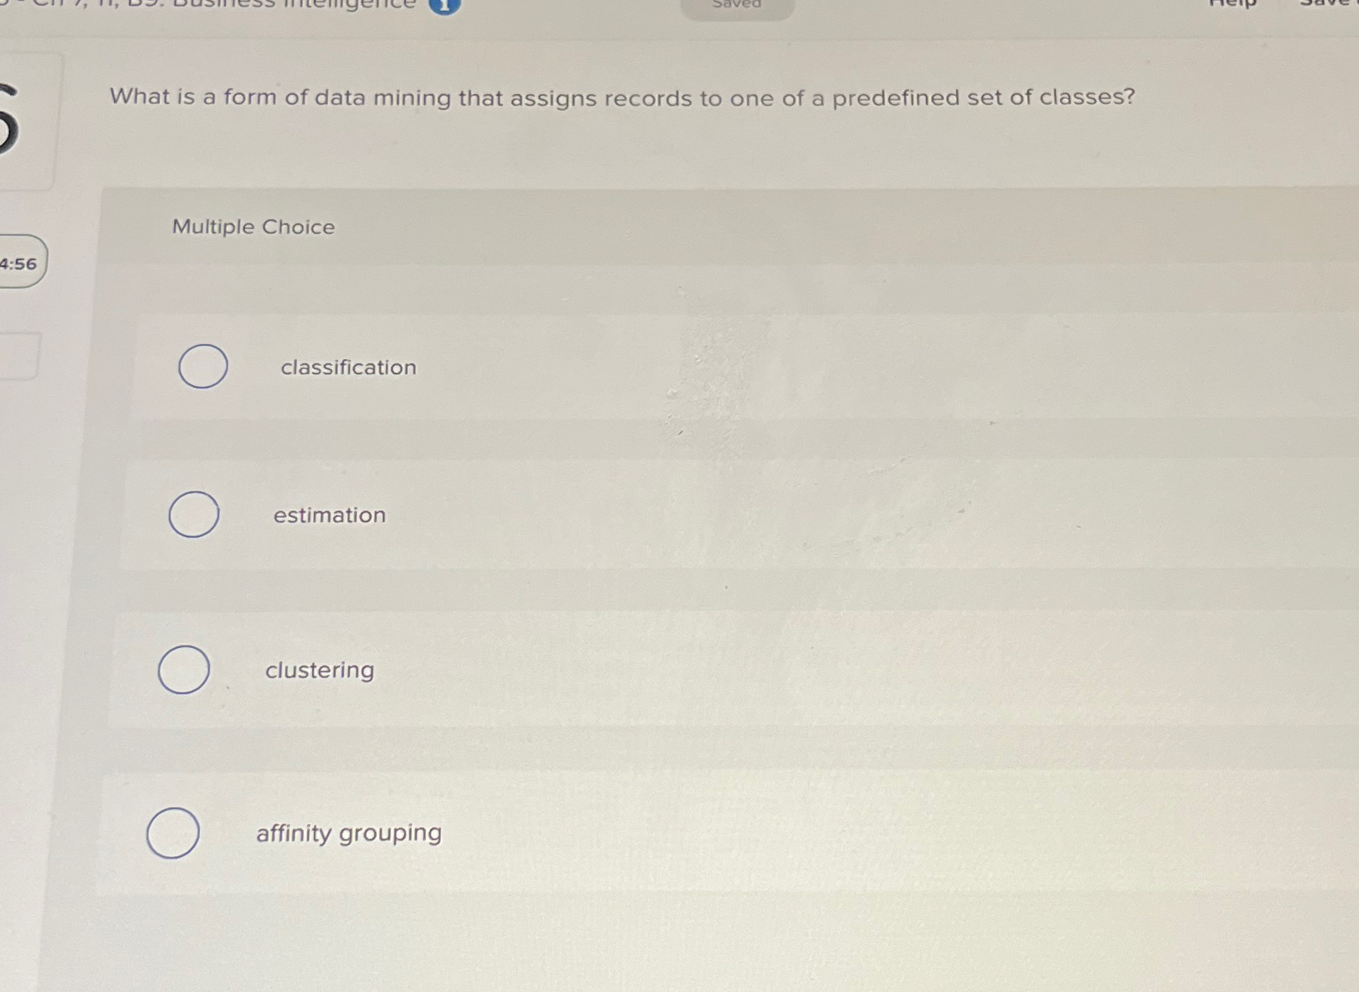Click the Help icon at top right

point(1234,3)
